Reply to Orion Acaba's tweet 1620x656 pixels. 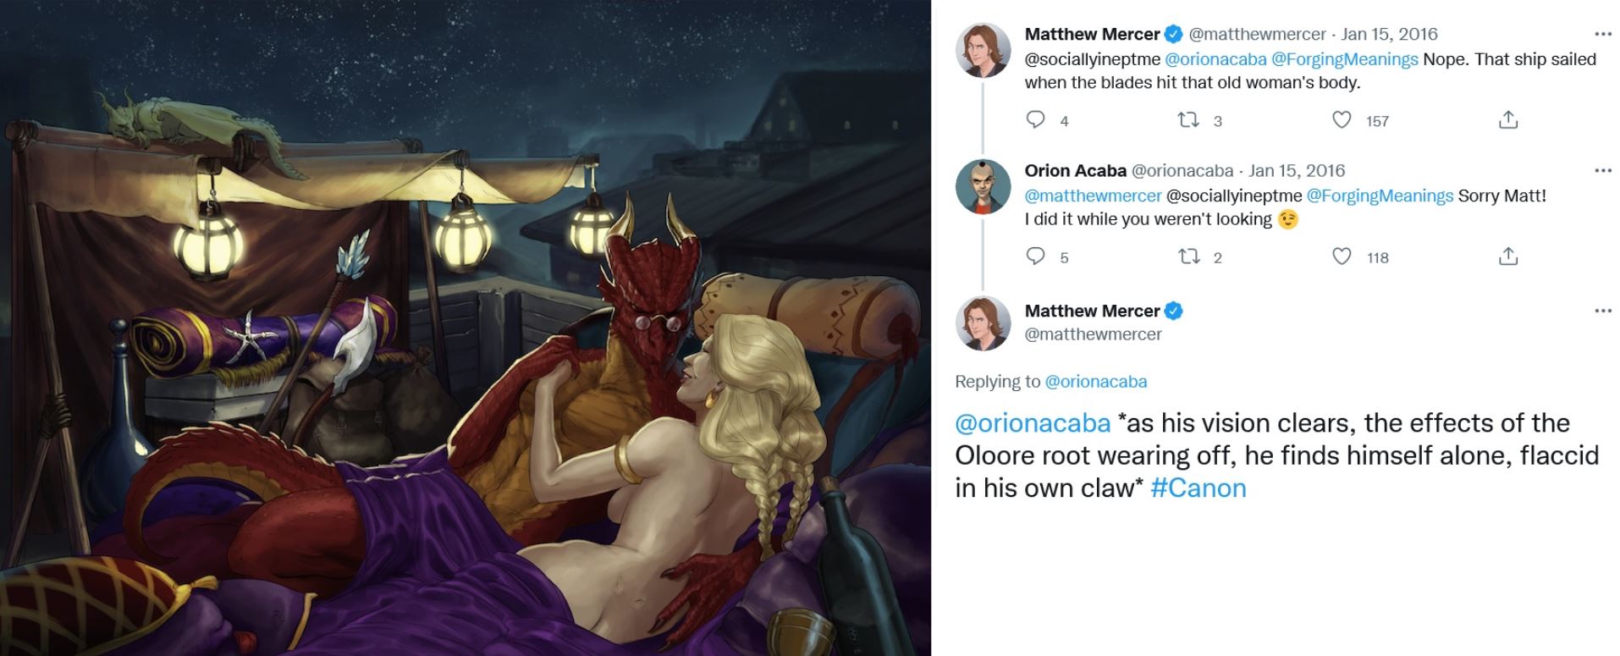click(x=1035, y=256)
